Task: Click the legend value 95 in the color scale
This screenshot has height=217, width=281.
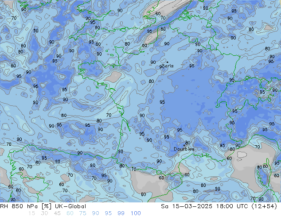Action: point(108,213)
